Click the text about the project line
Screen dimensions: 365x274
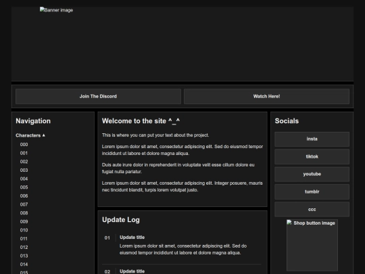click(x=155, y=135)
